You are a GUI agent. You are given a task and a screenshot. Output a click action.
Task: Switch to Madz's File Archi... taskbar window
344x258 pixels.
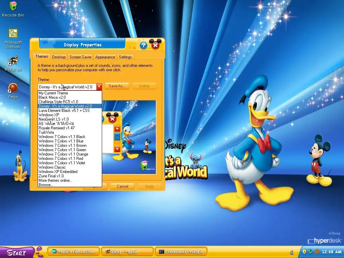74,252
